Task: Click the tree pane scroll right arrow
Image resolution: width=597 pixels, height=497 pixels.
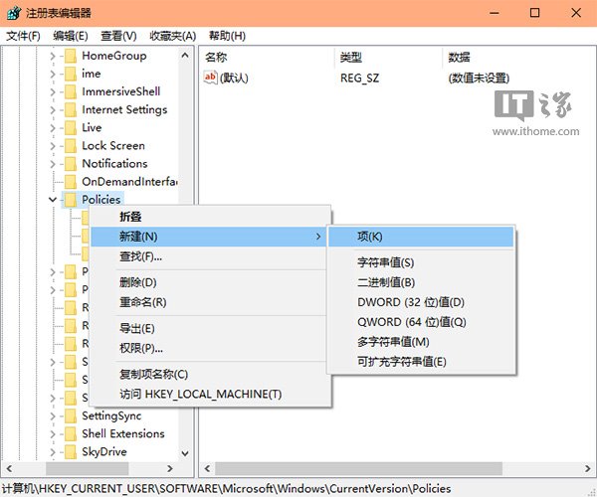Action: 170,468
